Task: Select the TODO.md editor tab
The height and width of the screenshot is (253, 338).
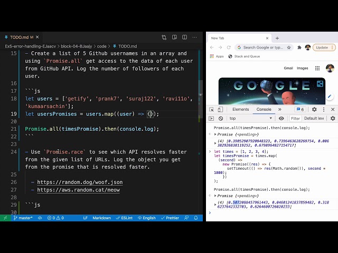Action: [22, 37]
